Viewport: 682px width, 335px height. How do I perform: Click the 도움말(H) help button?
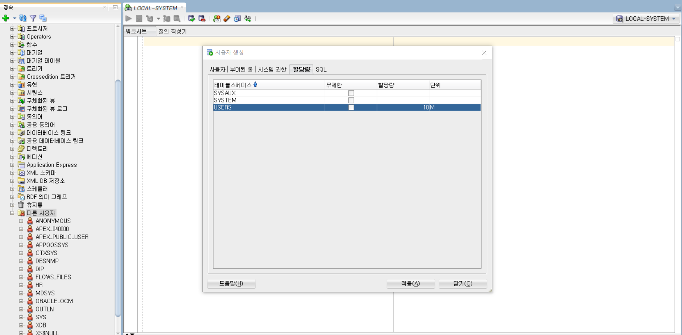pos(231,283)
